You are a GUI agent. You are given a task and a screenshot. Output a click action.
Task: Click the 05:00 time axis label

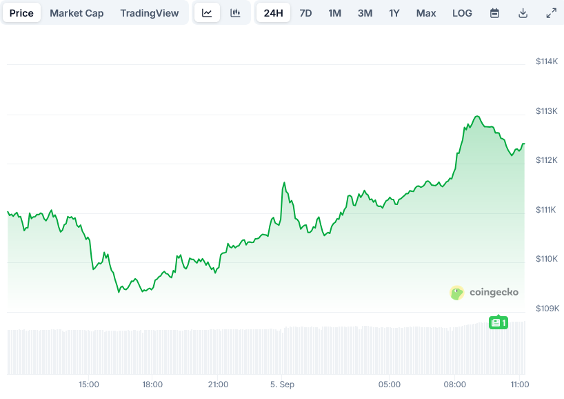[x=389, y=385]
